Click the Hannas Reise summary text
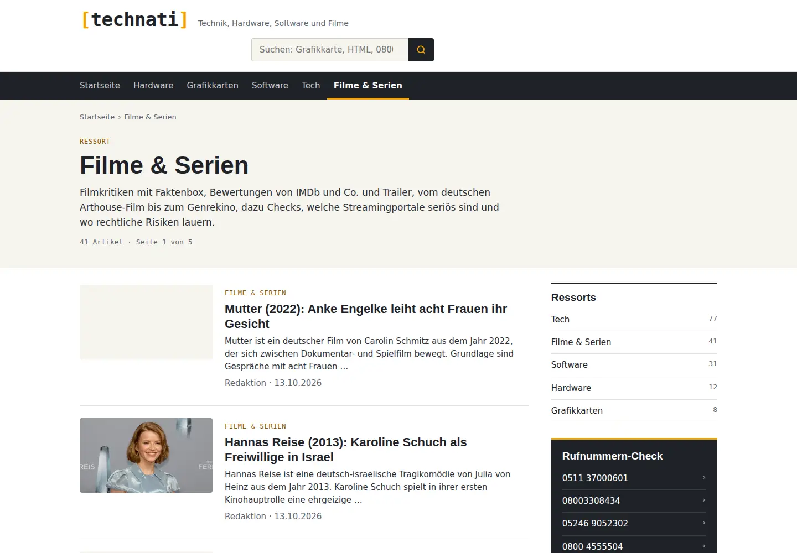 [368, 487]
